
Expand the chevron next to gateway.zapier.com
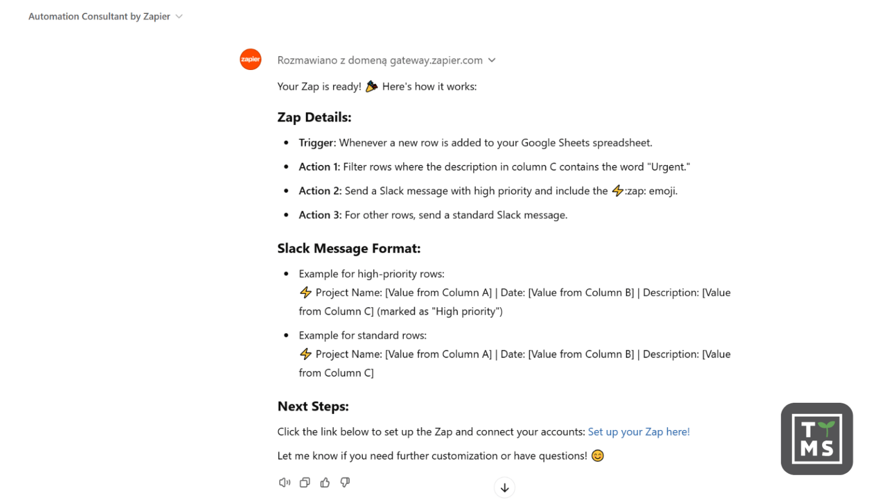tap(492, 60)
